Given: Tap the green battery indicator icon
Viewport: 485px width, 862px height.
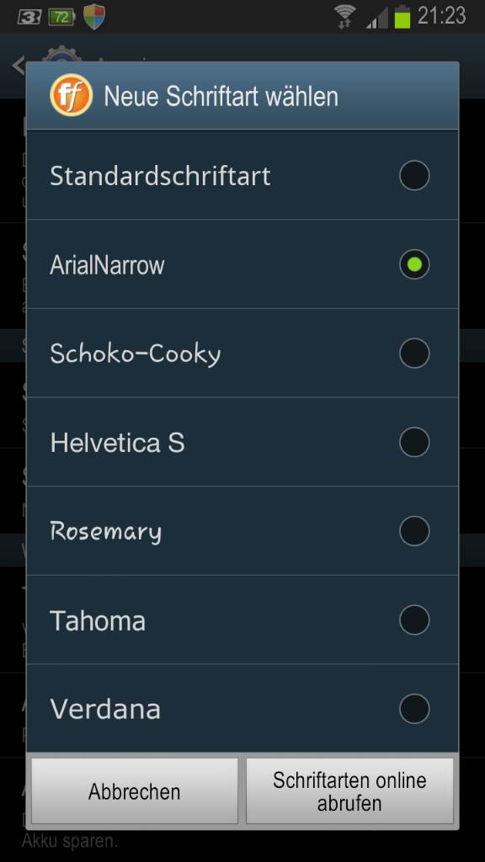Looking at the screenshot, I should click(x=402, y=17).
